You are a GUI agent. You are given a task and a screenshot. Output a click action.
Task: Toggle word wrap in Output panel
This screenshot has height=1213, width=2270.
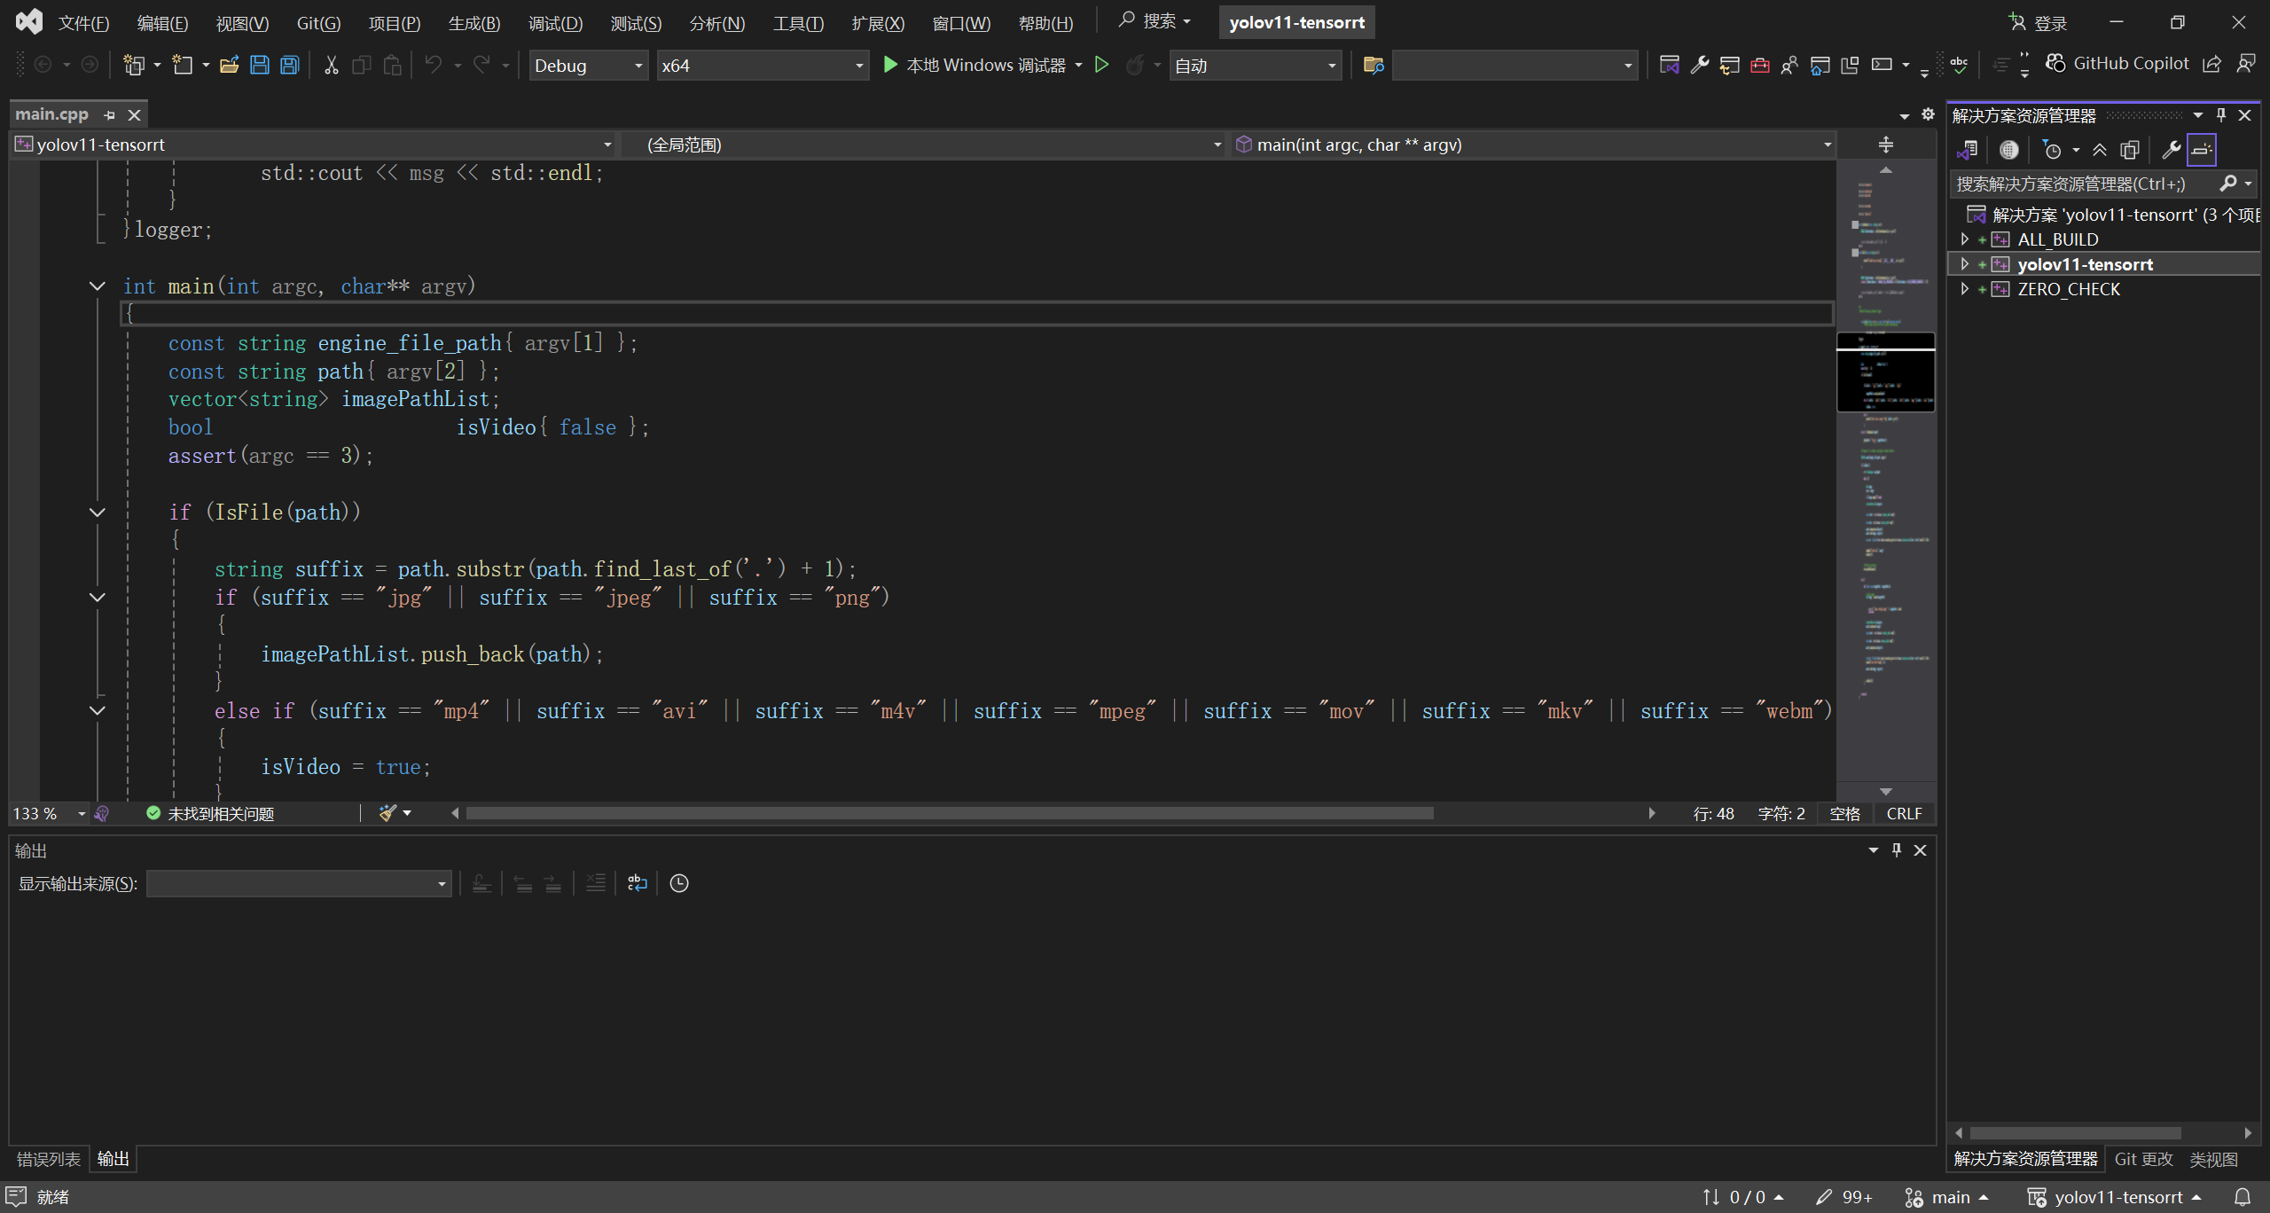[637, 883]
